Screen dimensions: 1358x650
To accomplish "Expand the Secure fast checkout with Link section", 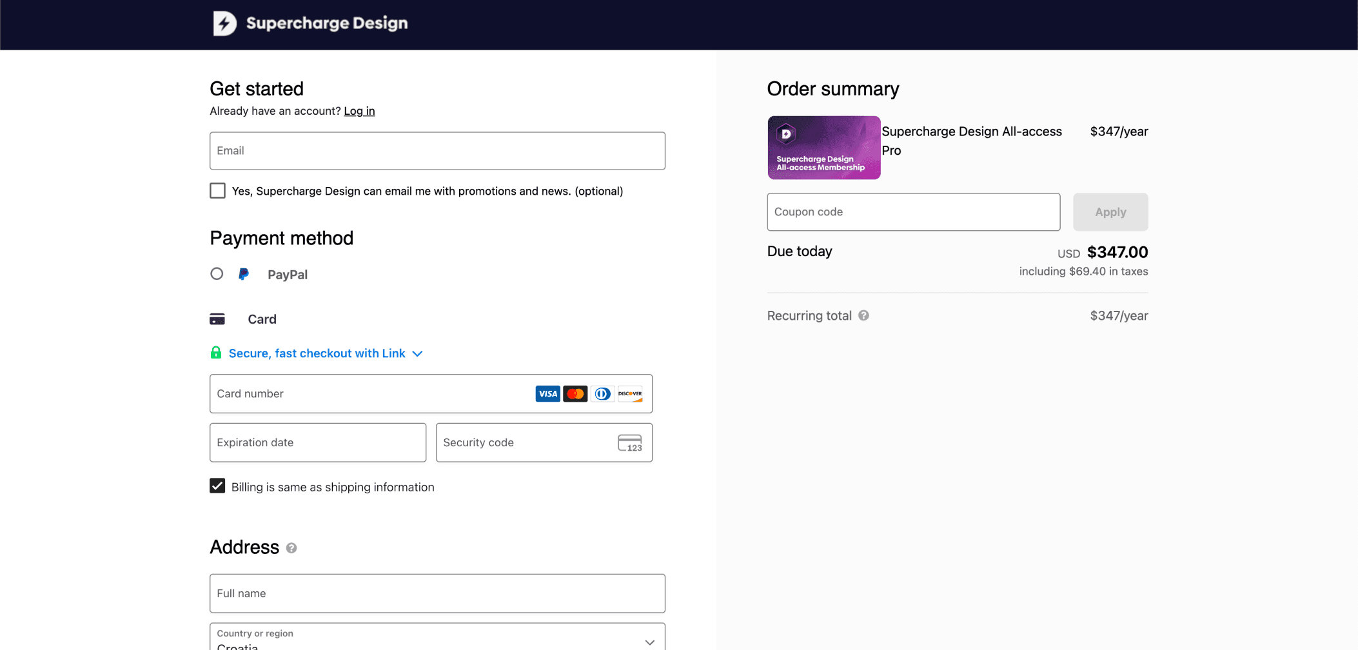I will click(417, 353).
